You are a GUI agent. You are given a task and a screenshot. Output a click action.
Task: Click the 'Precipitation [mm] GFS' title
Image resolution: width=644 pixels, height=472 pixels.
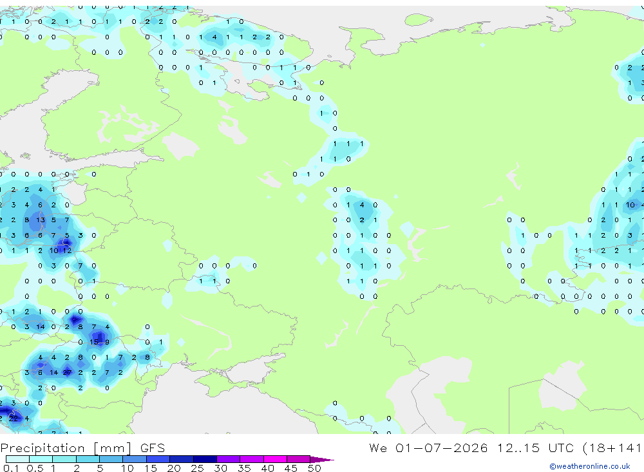[82, 448]
